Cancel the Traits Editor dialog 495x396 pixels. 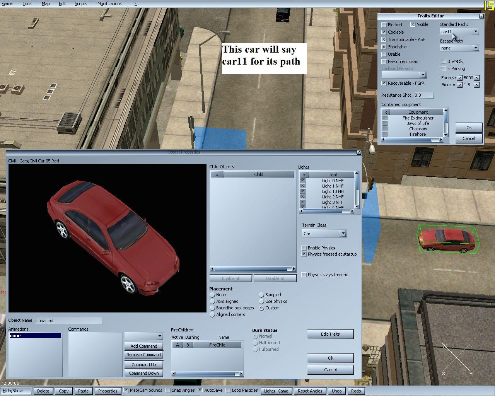469,138
